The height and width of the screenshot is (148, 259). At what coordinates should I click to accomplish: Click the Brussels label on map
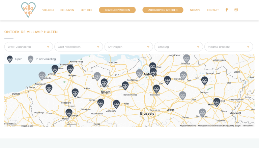tap(147, 113)
